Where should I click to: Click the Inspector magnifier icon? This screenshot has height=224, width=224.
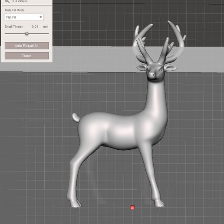(x=7, y=1)
